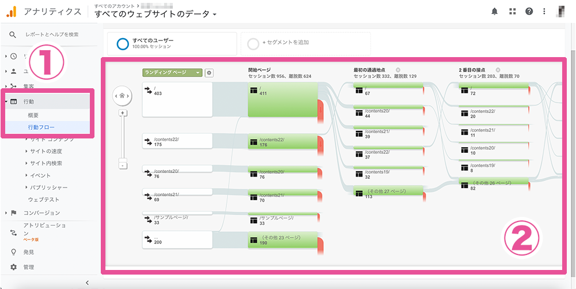This screenshot has height=289, width=576.
Task: Select 行動フロー in the sidebar
Action: point(41,127)
